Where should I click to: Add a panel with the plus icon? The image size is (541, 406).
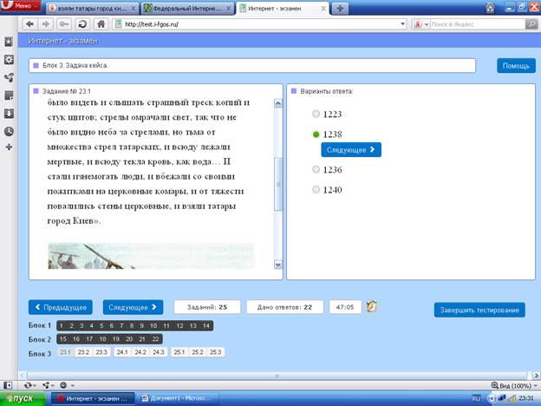click(x=9, y=147)
